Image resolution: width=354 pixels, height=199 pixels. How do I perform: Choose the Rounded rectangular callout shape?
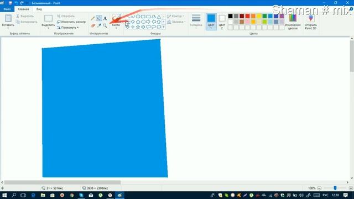click(x=148, y=27)
